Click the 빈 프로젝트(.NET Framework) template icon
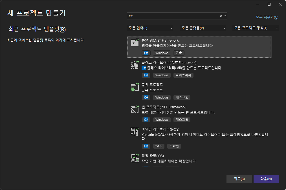The height and width of the screenshot is (190, 286). click(x=135, y=109)
